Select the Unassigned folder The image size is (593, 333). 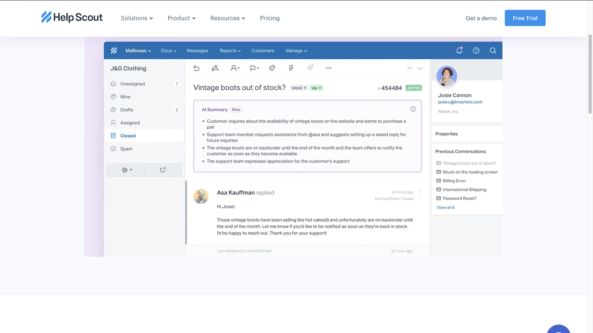(145, 84)
